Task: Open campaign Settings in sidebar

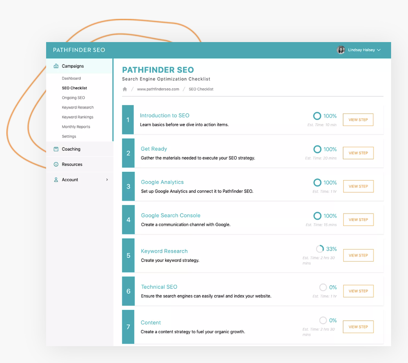Action: (69, 136)
